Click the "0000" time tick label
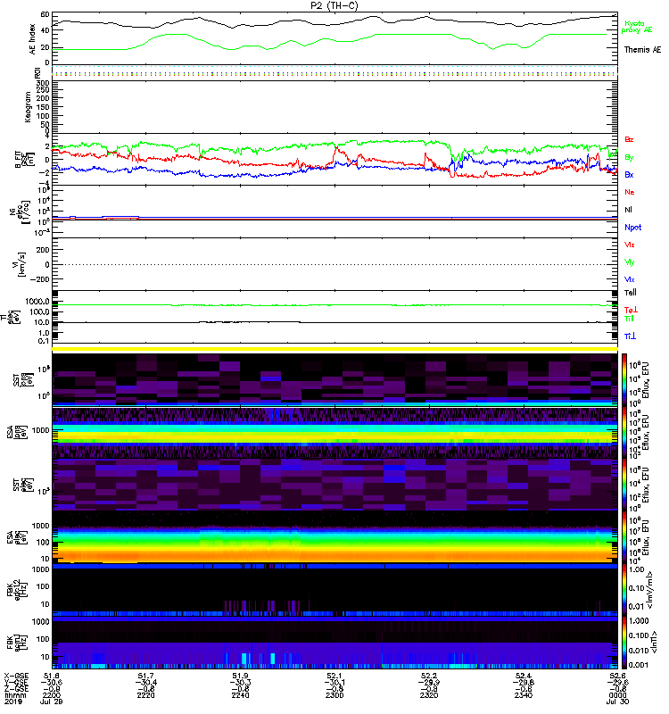The height and width of the screenshot is (714, 669). (x=617, y=695)
